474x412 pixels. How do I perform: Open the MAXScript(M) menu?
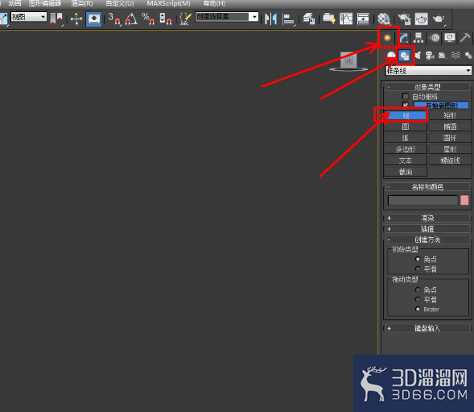[168, 4]
